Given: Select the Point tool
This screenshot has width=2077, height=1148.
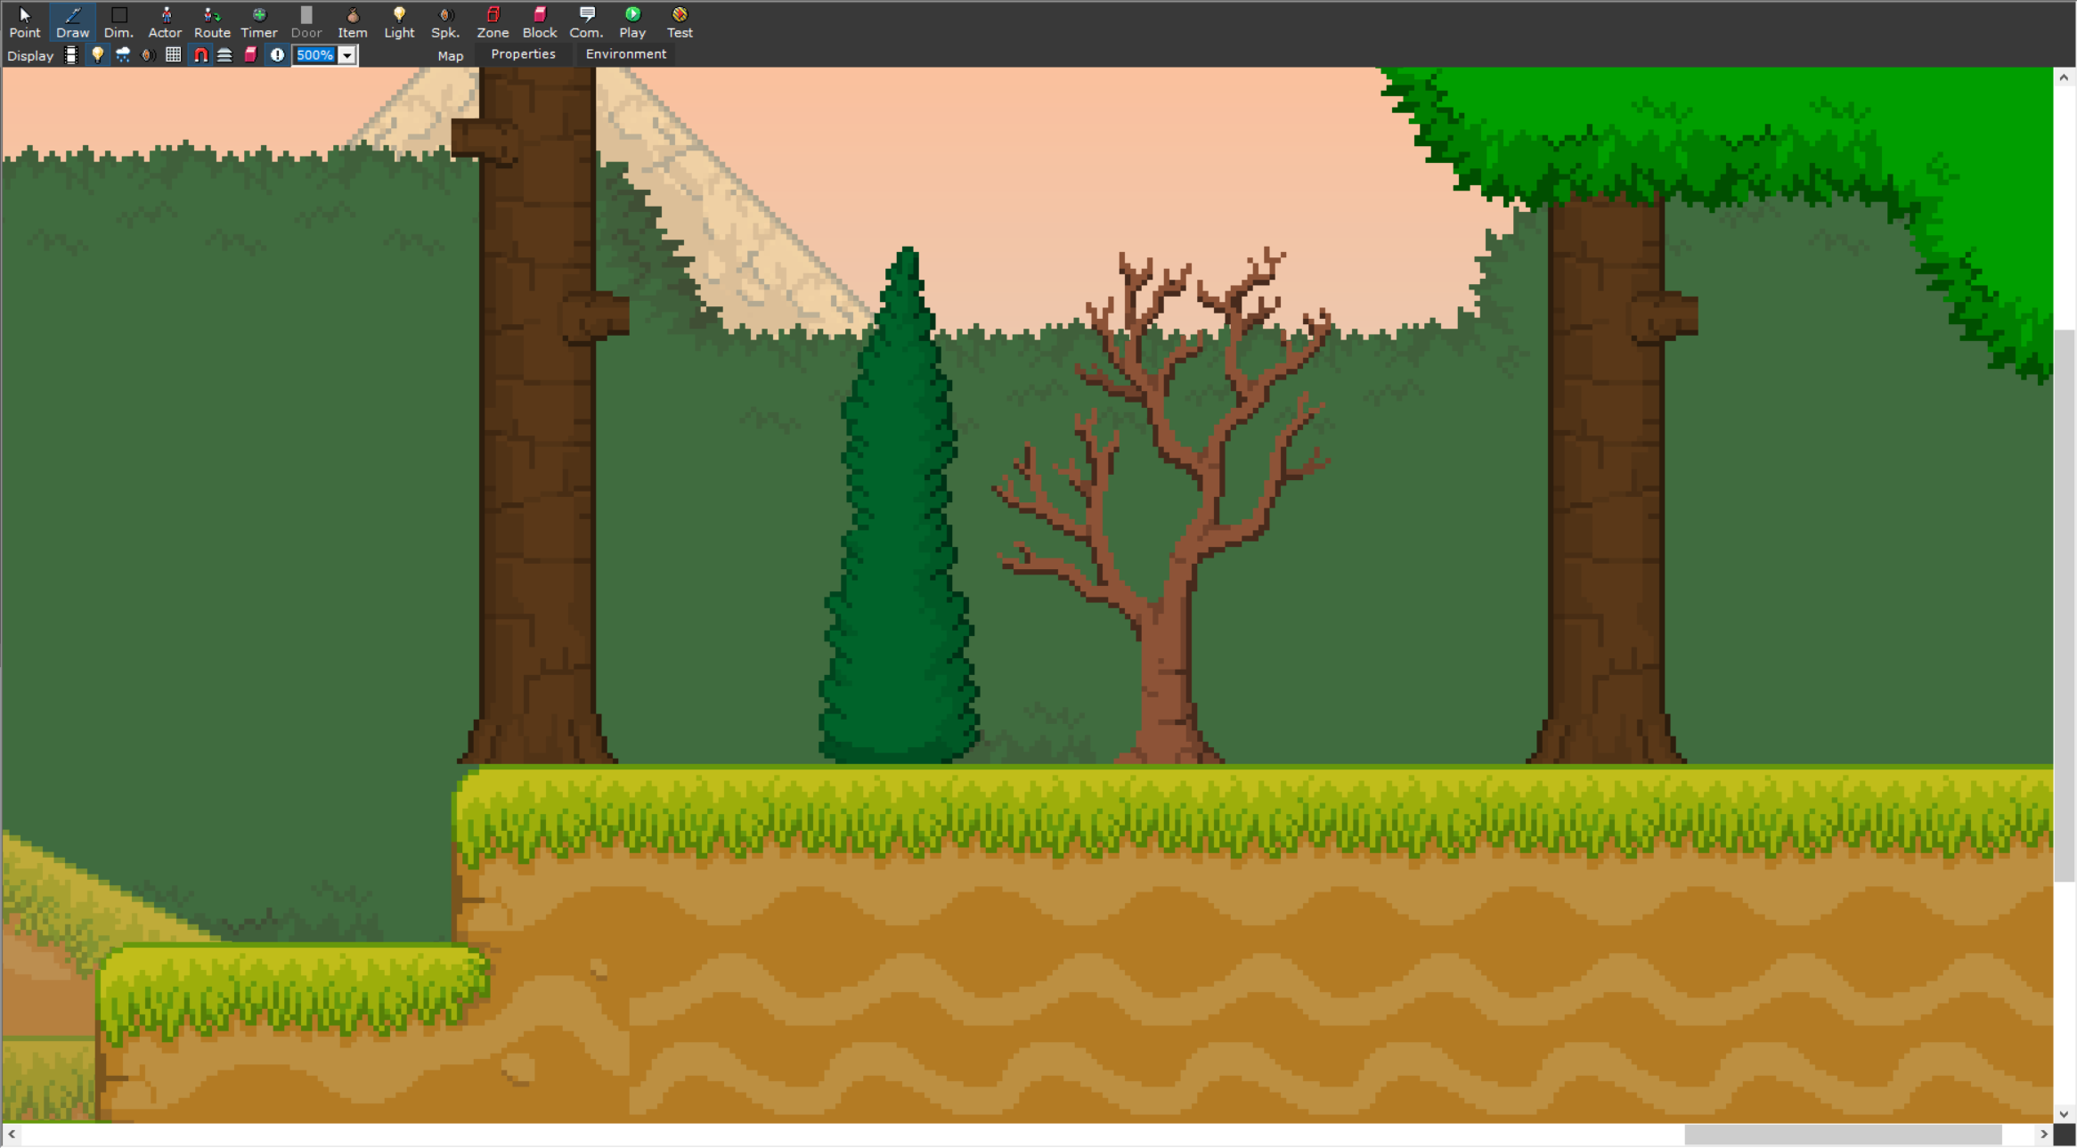Looking at the screenshot, I should coord(25,21).
